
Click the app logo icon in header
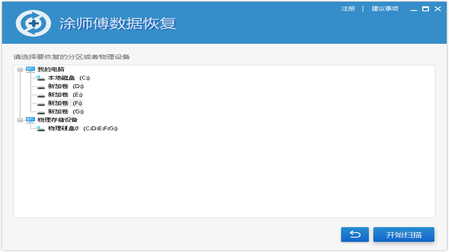pos(33,24)
